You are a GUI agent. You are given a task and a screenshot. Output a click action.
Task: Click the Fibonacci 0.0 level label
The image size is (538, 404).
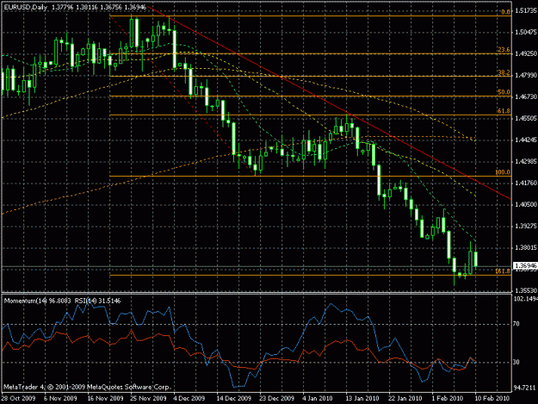pos(505,12)
